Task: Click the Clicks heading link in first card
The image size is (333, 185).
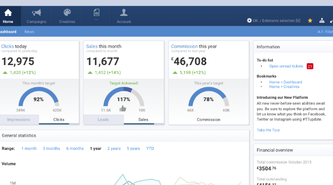Action: pyautogui.click(x=8, y=46)
